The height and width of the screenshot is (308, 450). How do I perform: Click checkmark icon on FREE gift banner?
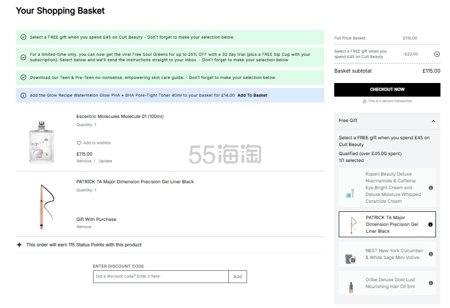24,37
